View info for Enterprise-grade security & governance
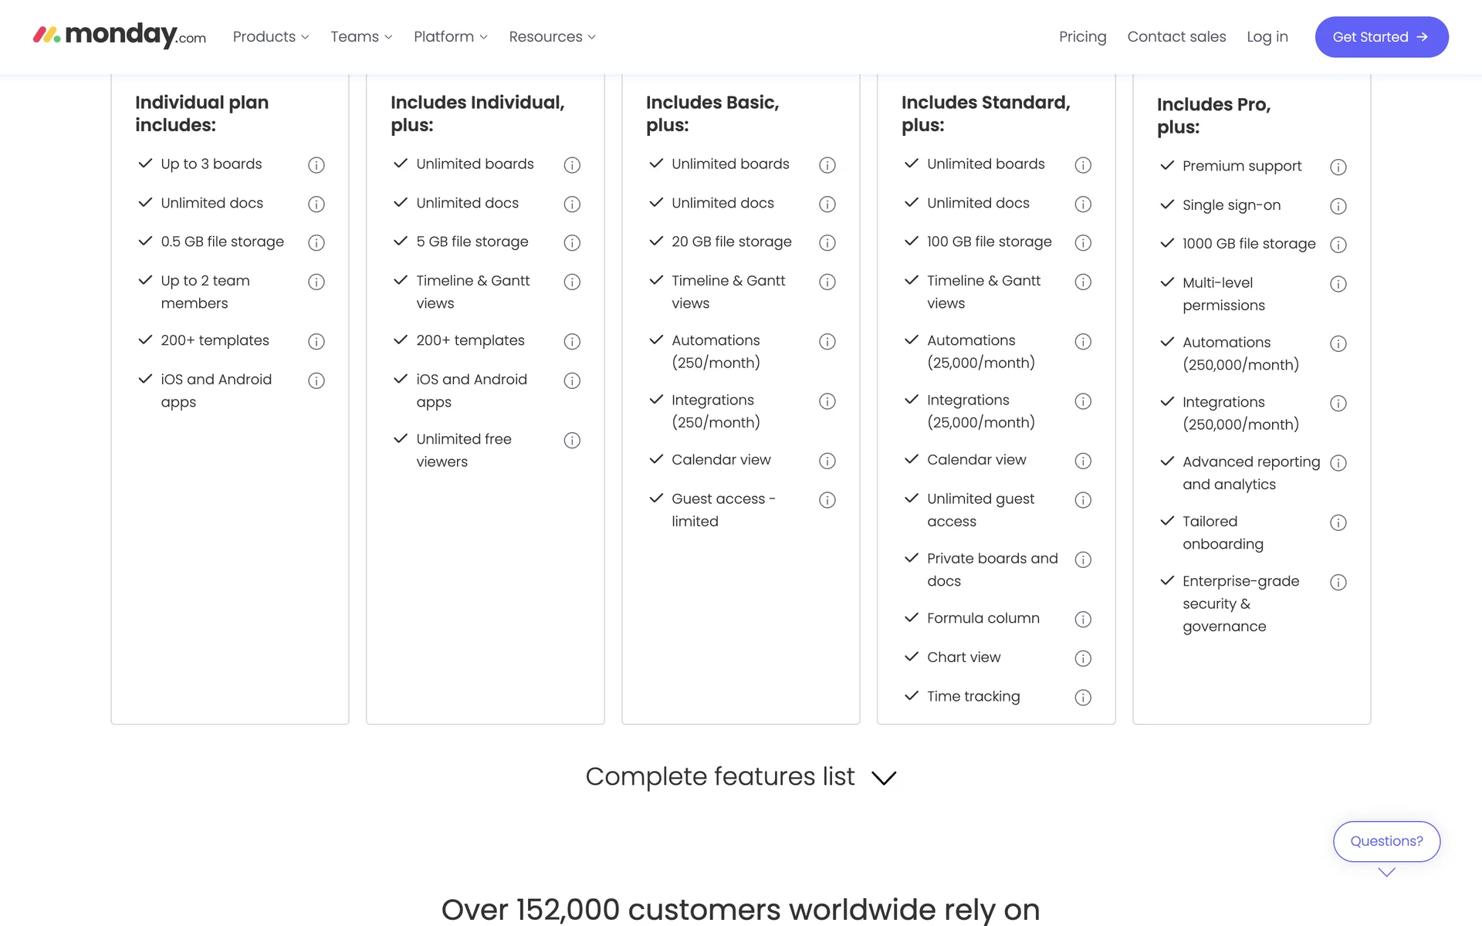 pyautogui.click(x=1338, y=583)
